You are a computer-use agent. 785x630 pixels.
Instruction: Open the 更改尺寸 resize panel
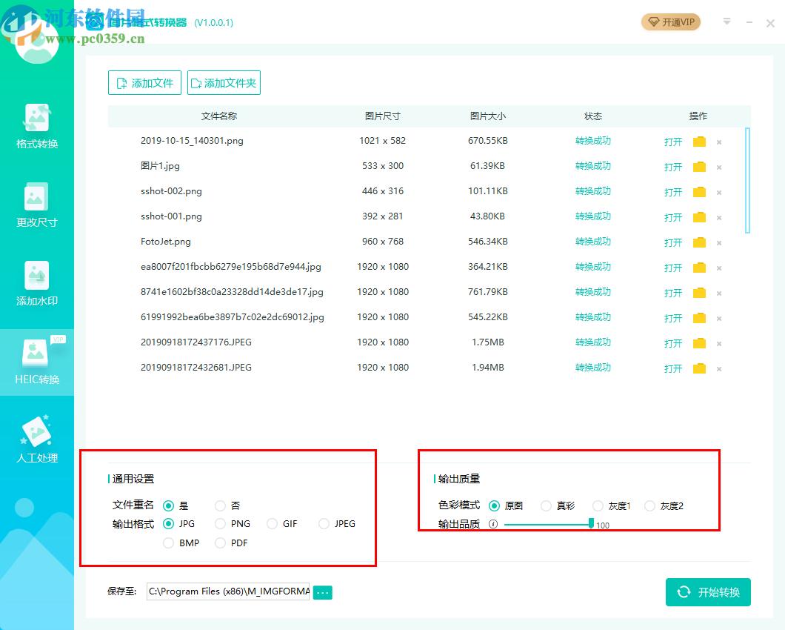[x=36, y=204]
